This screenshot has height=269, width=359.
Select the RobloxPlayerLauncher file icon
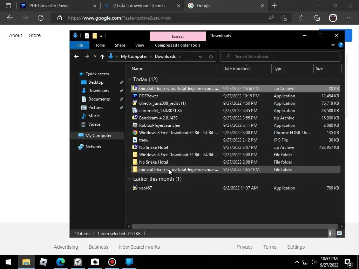point(135,125)
